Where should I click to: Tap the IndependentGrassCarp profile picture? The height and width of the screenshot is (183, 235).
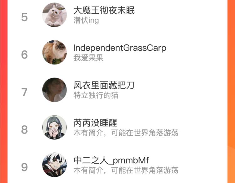tap(55, 52)
